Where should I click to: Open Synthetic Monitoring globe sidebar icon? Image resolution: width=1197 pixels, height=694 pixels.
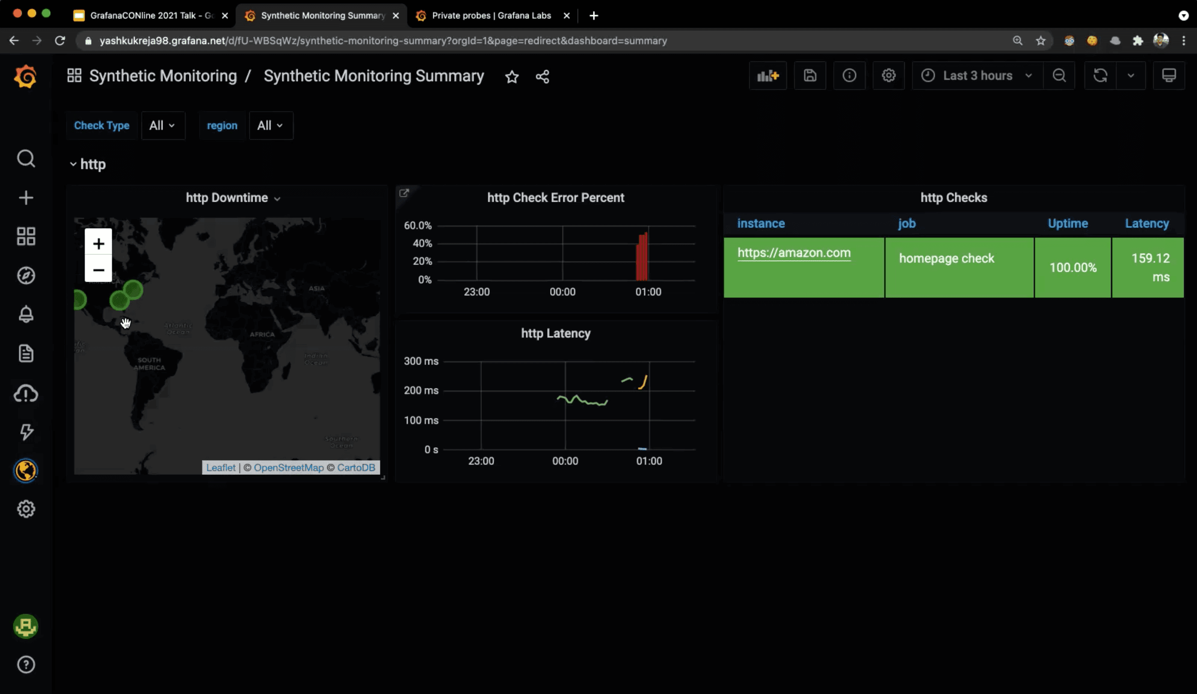26,471
